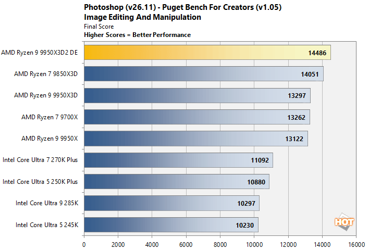Click the Intel Core Ultra 9 285K label
The image size is (369, 250).
[47, 203]
